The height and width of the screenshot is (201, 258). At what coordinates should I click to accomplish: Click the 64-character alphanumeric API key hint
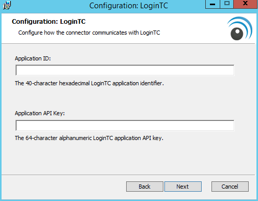[89, 138]
